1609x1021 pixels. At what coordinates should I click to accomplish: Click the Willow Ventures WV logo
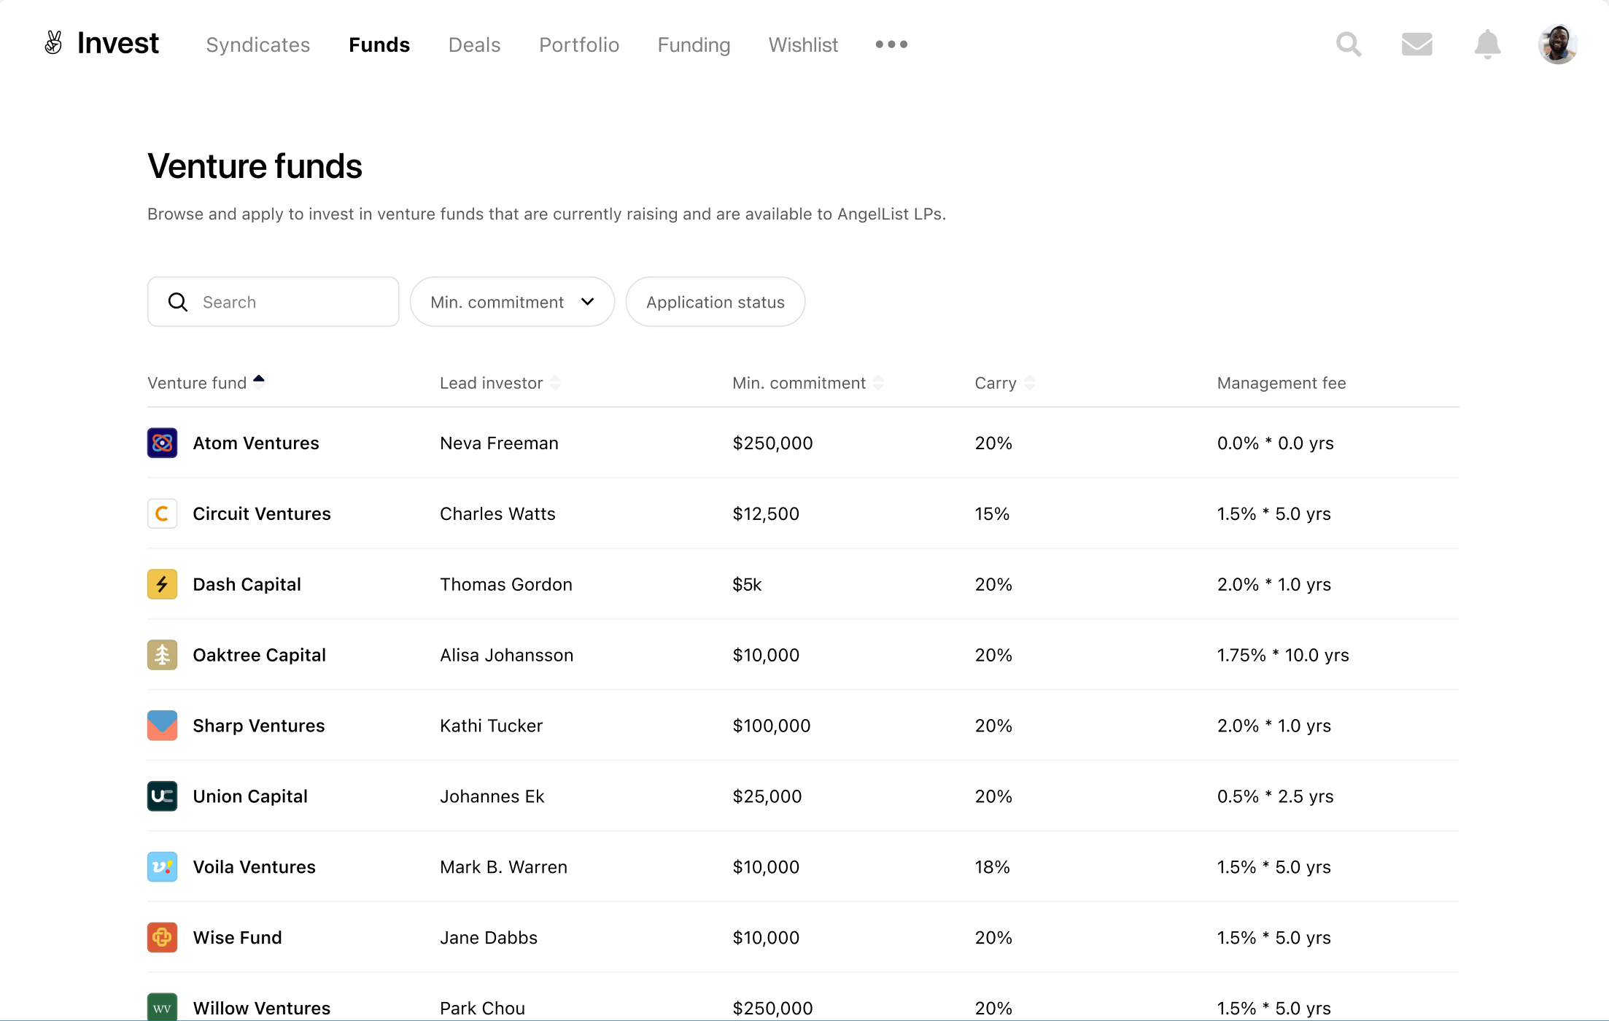162,1008
